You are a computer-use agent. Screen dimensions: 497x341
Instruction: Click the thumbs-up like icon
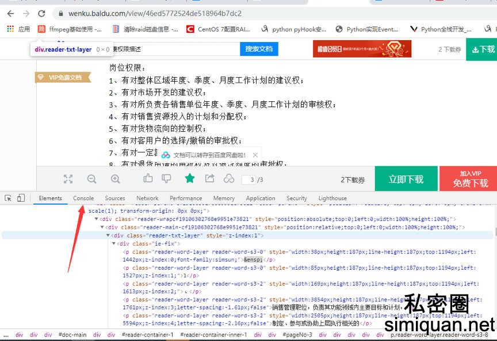point(148,179)
